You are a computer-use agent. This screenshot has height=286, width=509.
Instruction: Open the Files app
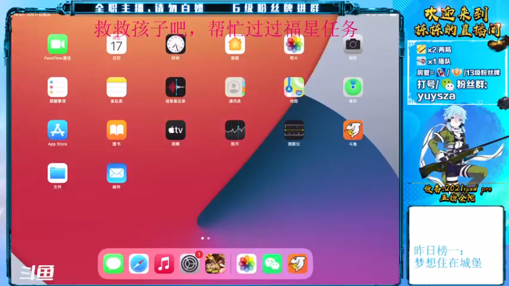click(x=57, y=173)
